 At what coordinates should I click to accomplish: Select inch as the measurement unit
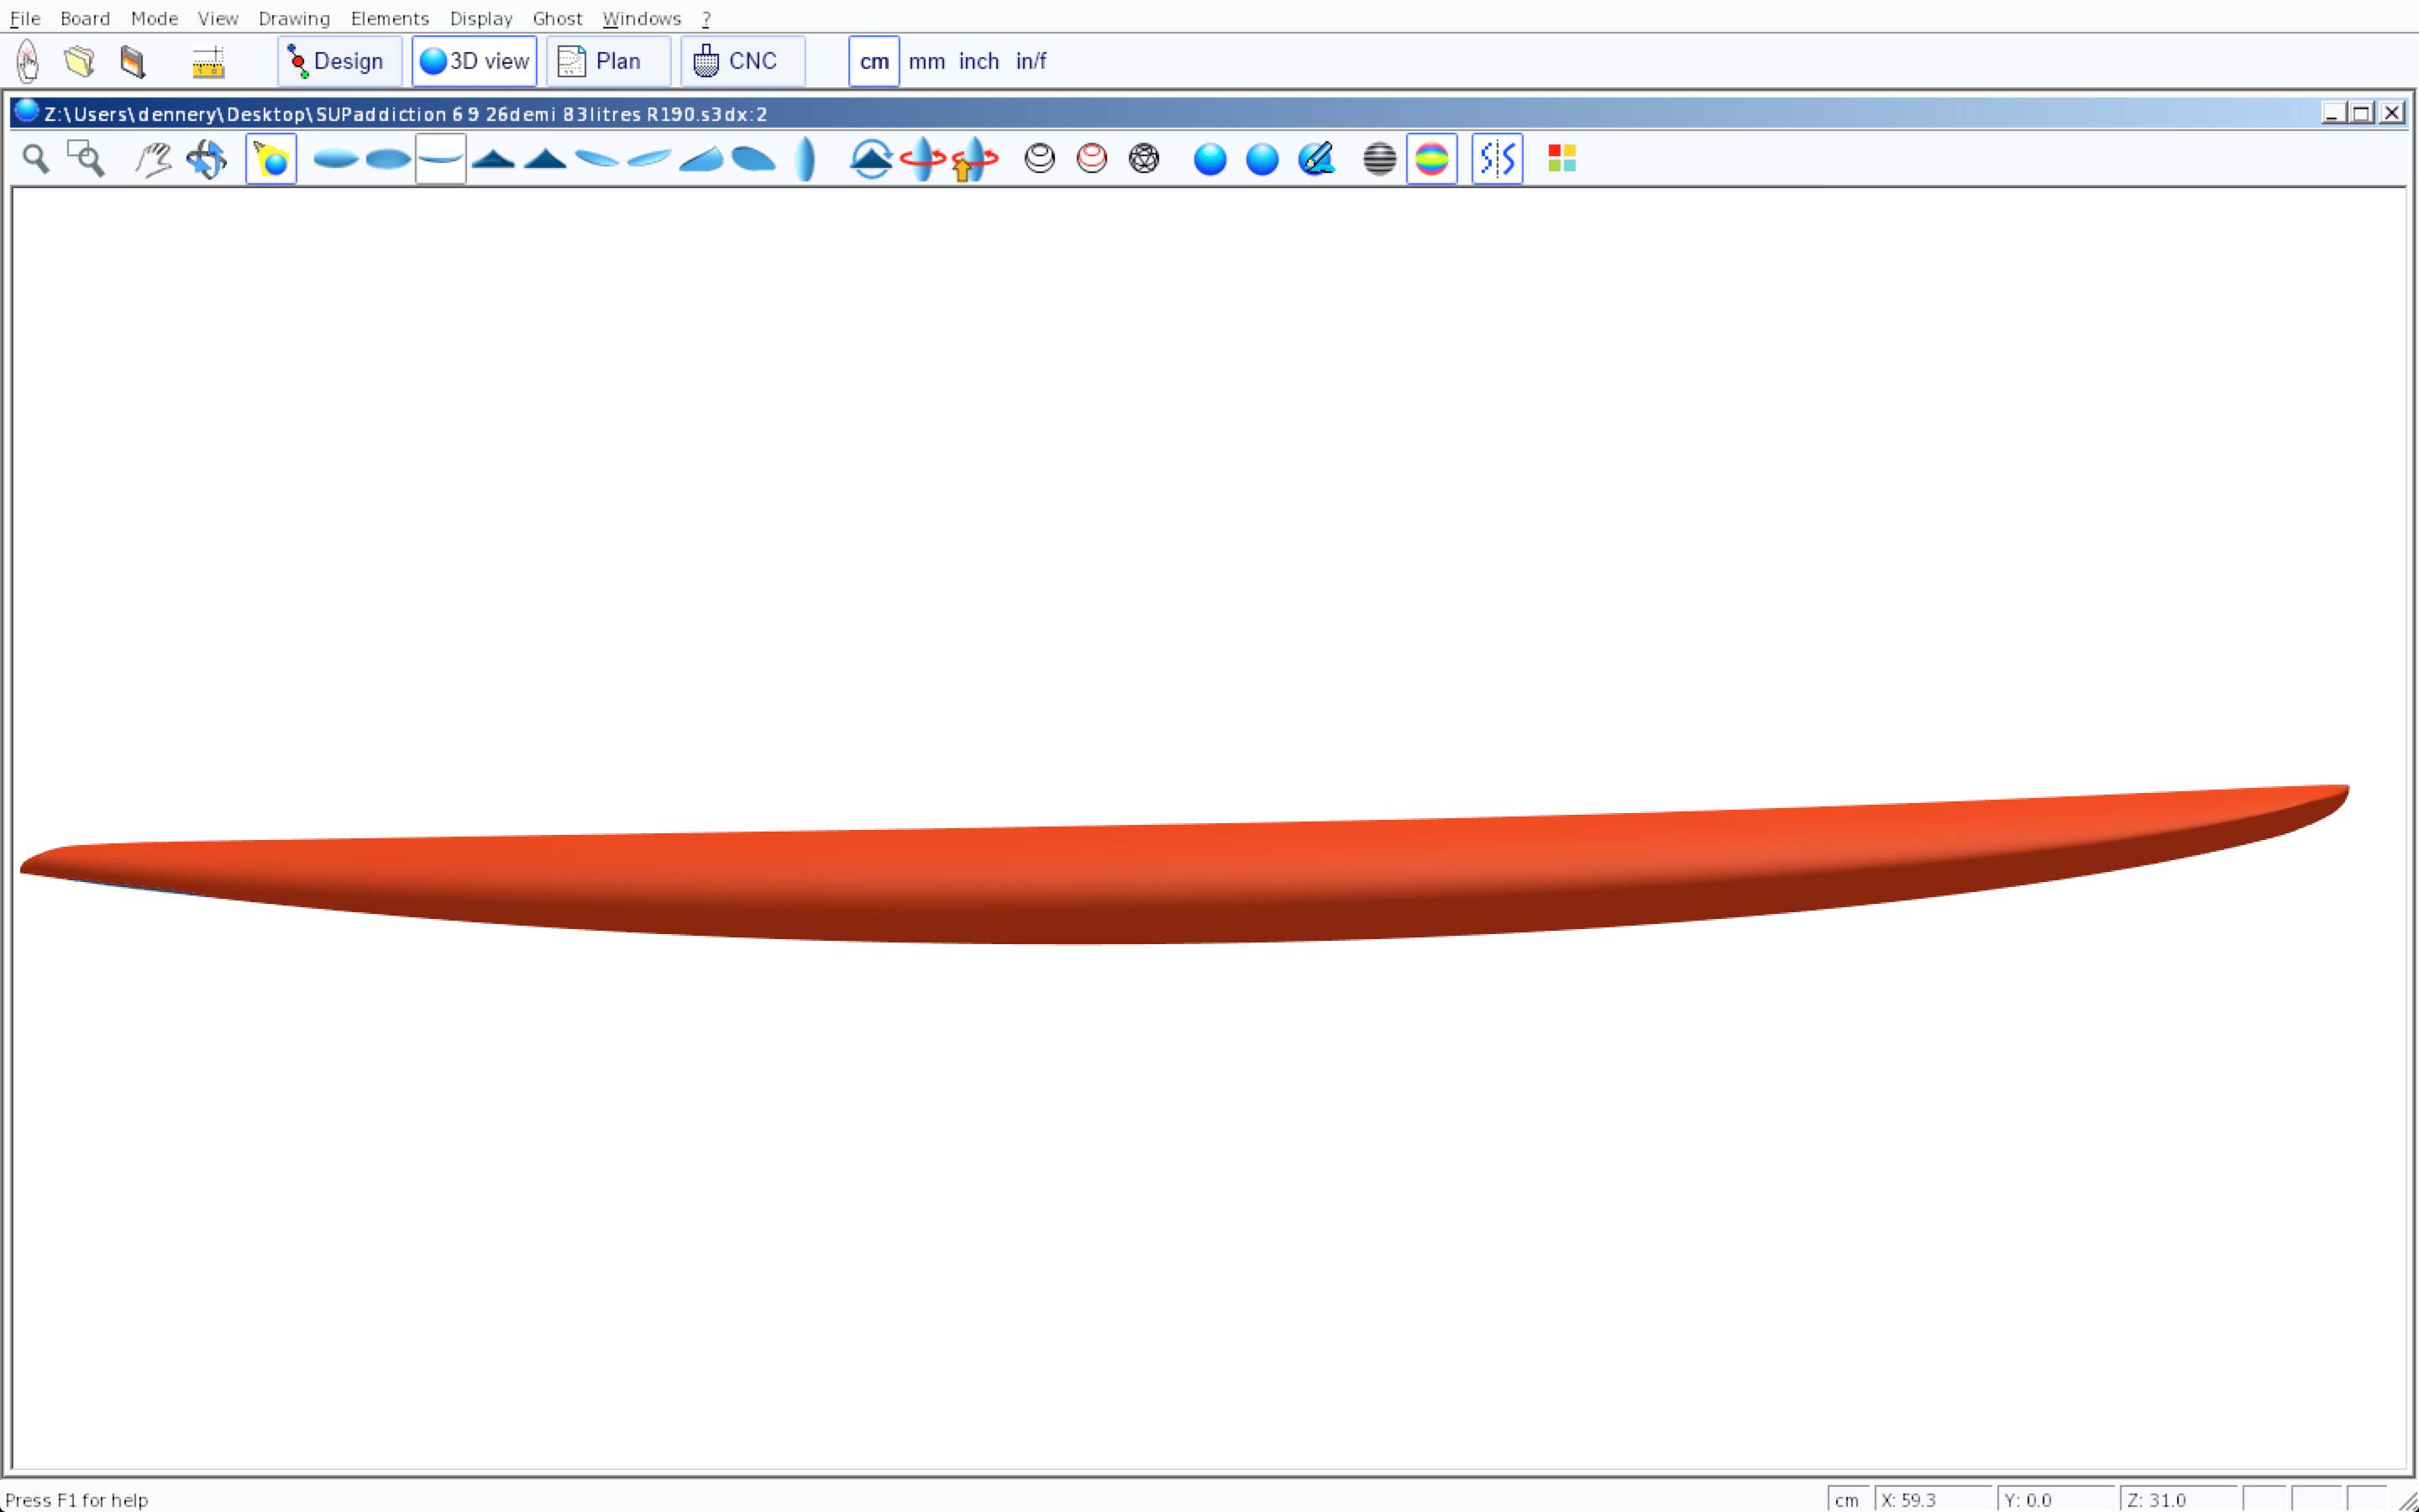(x=979, y=61)
